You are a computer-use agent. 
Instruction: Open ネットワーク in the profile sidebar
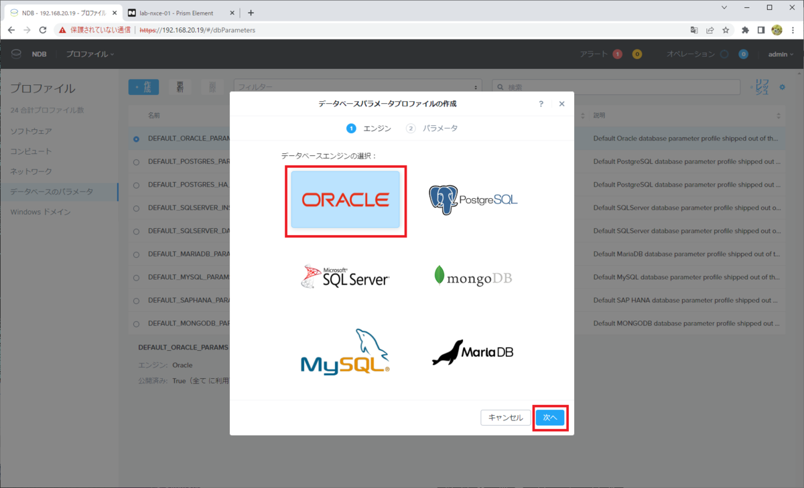[31, 171]
